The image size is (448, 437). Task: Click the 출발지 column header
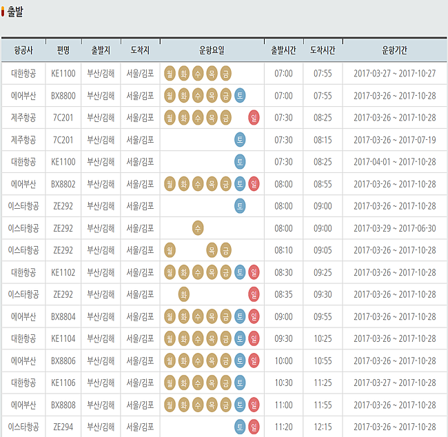101,50
